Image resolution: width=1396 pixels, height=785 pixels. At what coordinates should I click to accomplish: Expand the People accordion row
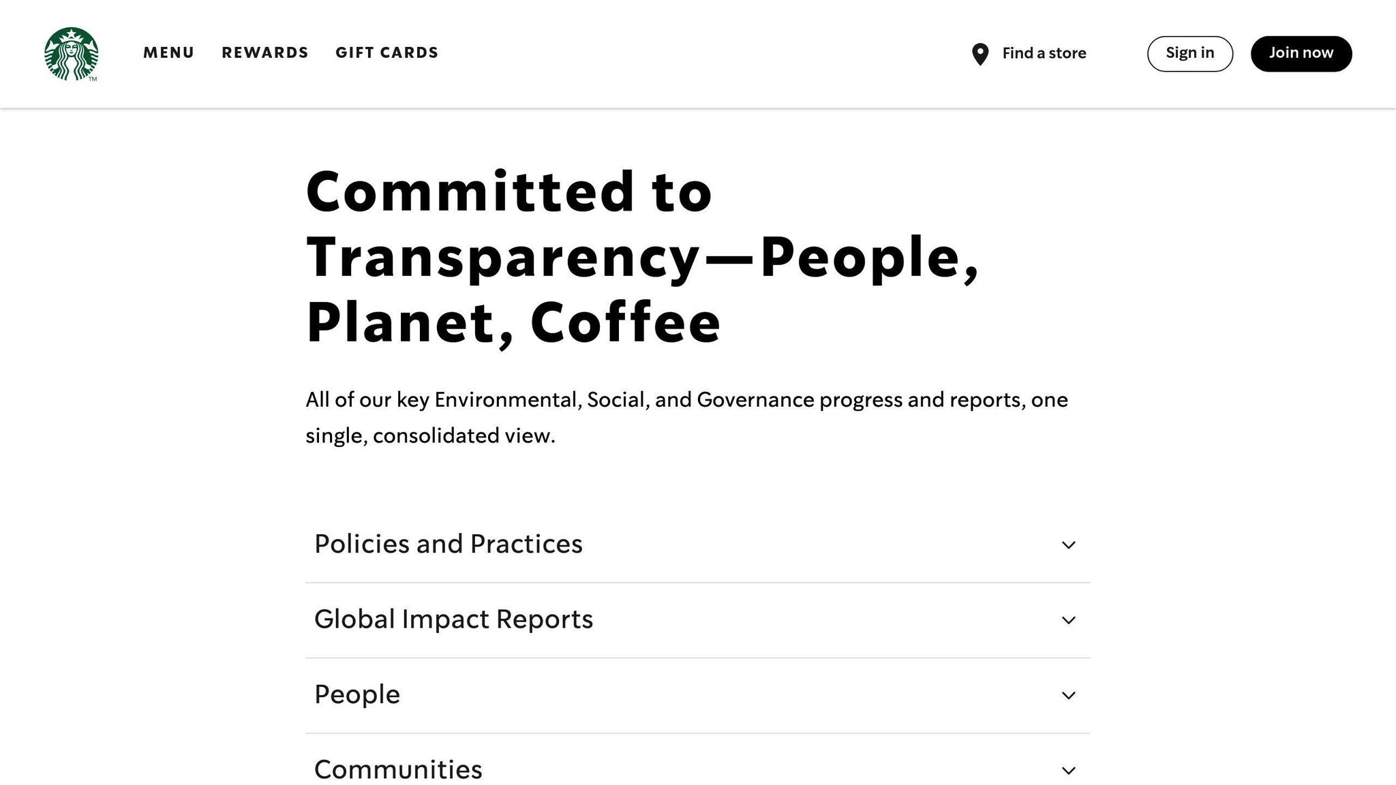357,695
